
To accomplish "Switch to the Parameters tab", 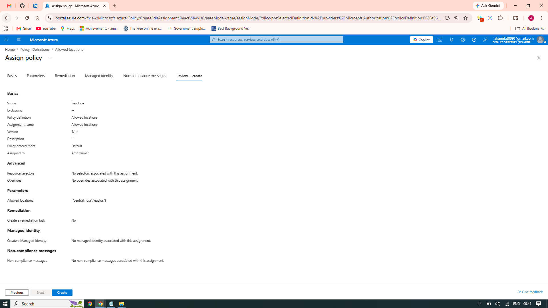I will pyautogui.click(x=36, y=76).
